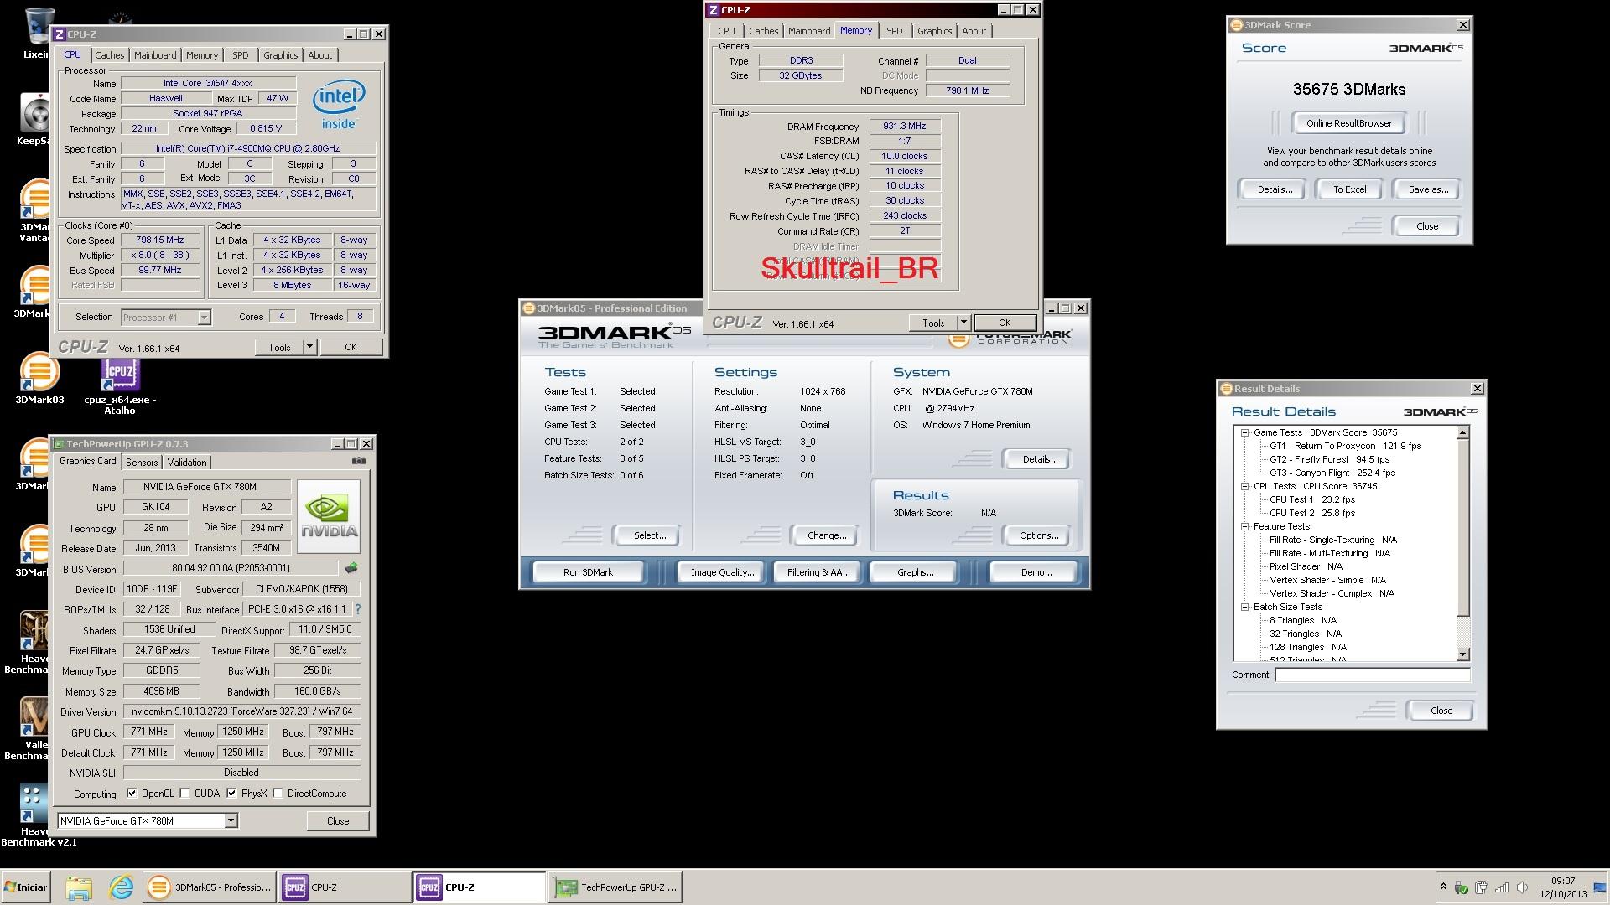Open GPU selector dropdown in GPU-Z
This screenshot has height=905, width=1610.
(x=231, y=821)
